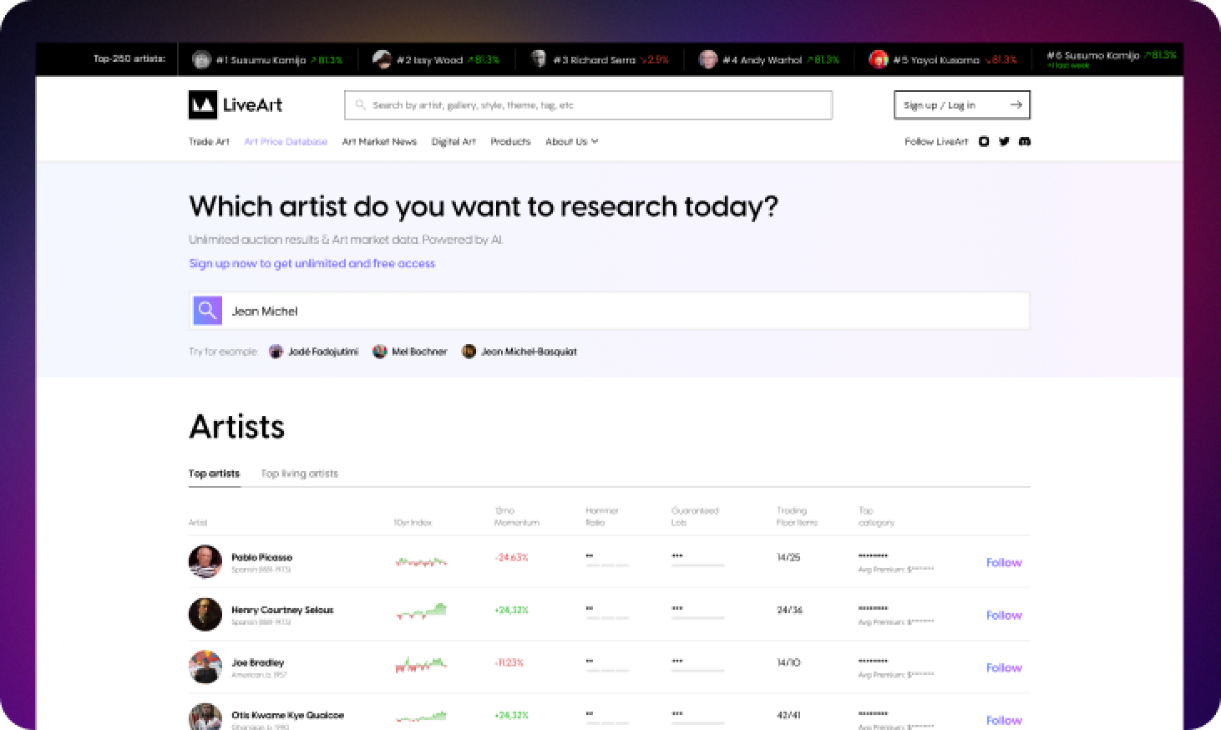Screen dimensions: 1221x730
Task: Click '#1 Susumu Kamijo' ticker text
Action: (261, 60)
